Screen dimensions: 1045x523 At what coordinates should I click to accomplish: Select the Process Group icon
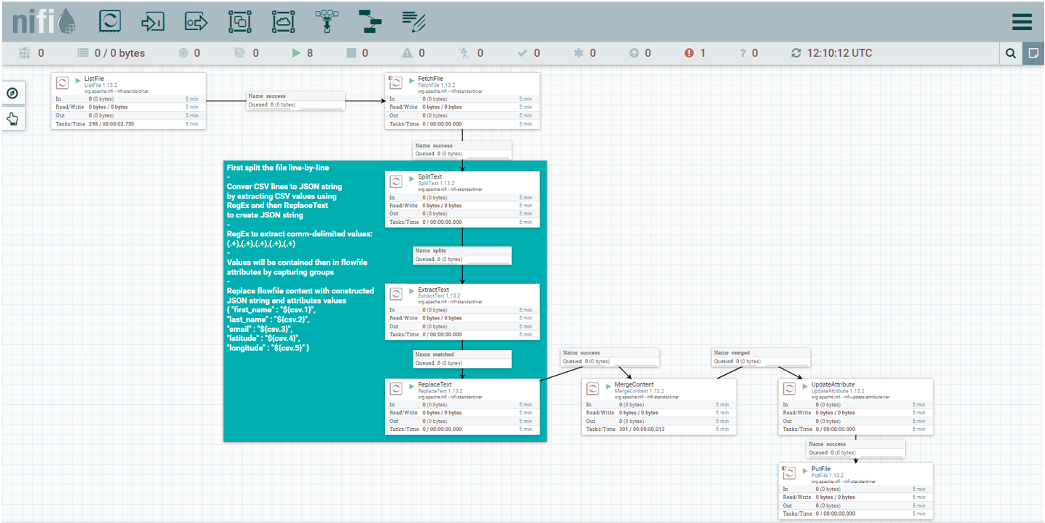[239, 21]
